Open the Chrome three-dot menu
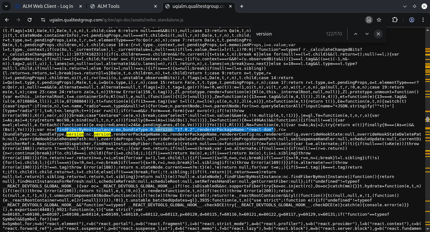This screenshot has height=232, width=430. click(x=422, y=20)
